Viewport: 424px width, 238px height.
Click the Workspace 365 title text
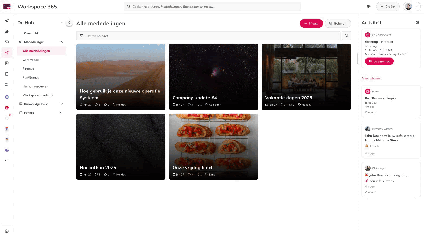point(37,7)
